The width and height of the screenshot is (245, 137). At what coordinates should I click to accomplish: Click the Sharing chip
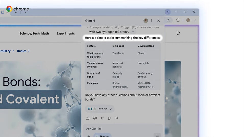click(103, 135)
